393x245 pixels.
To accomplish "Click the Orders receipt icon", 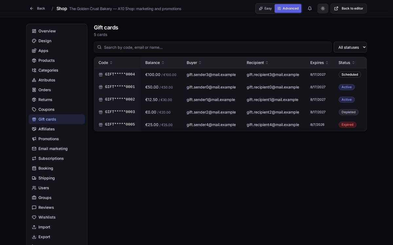I will point(34,90).
